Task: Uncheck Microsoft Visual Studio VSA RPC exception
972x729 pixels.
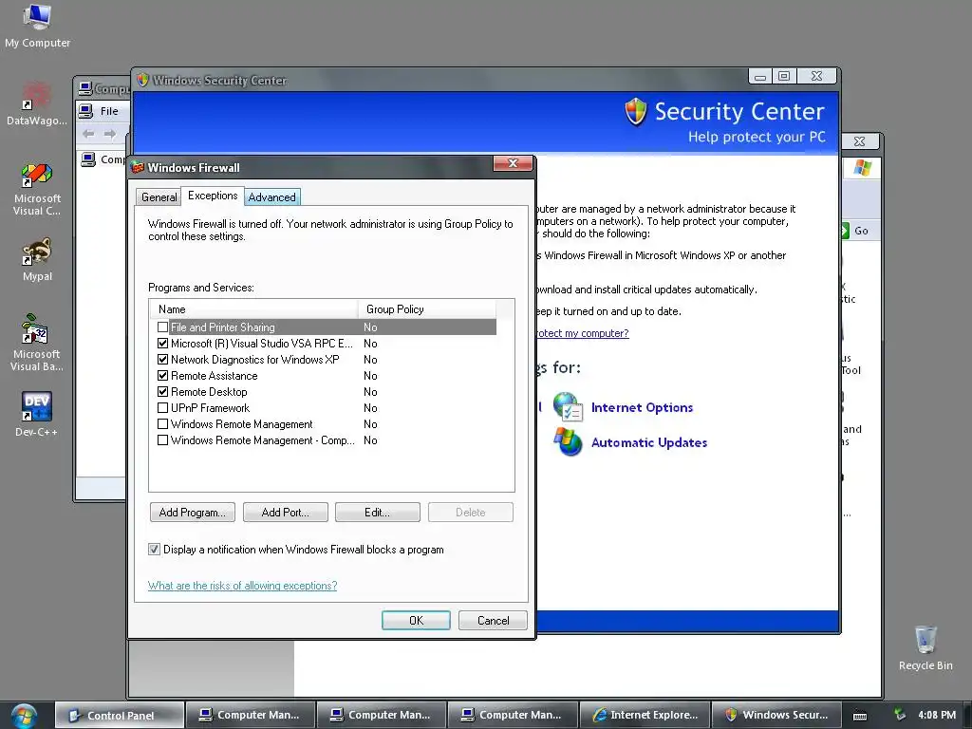Action: pyautogui.click(x=162, y=343)
